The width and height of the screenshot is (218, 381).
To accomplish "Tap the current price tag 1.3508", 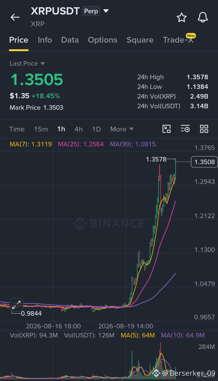I will click(204, 162).
